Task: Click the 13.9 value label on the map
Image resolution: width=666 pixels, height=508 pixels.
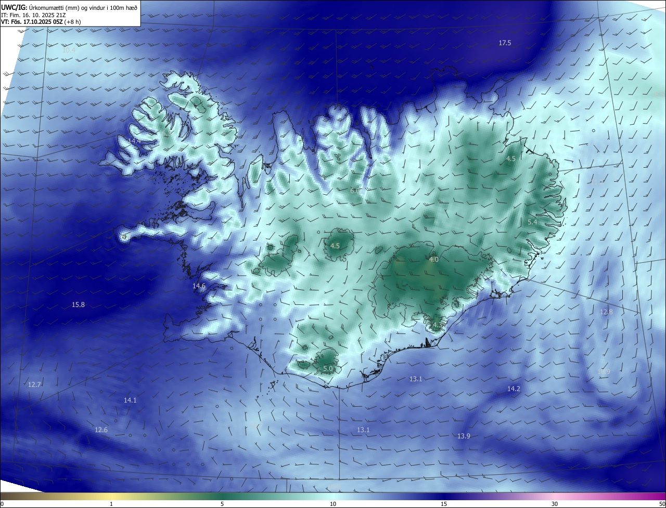Action: point(464,436)
